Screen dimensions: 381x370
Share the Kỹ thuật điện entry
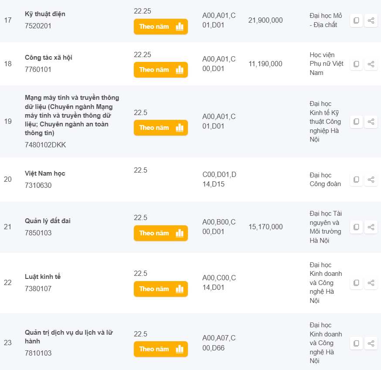click(x=371, y=20)
